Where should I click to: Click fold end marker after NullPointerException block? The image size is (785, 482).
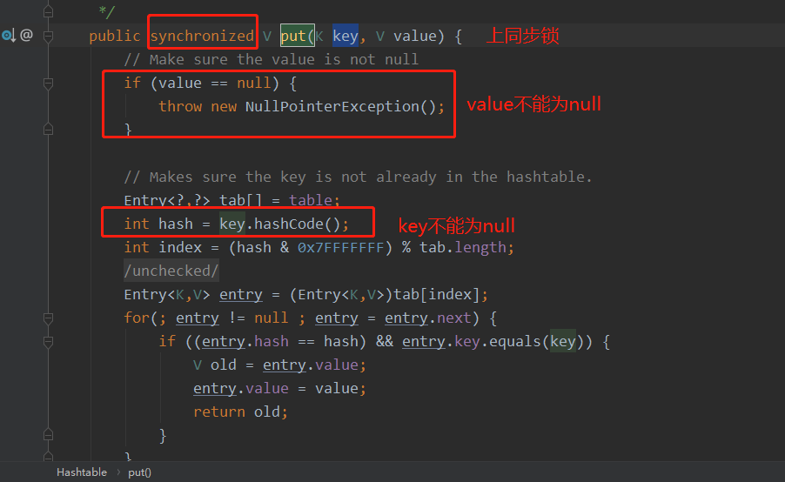coord(48,130)
